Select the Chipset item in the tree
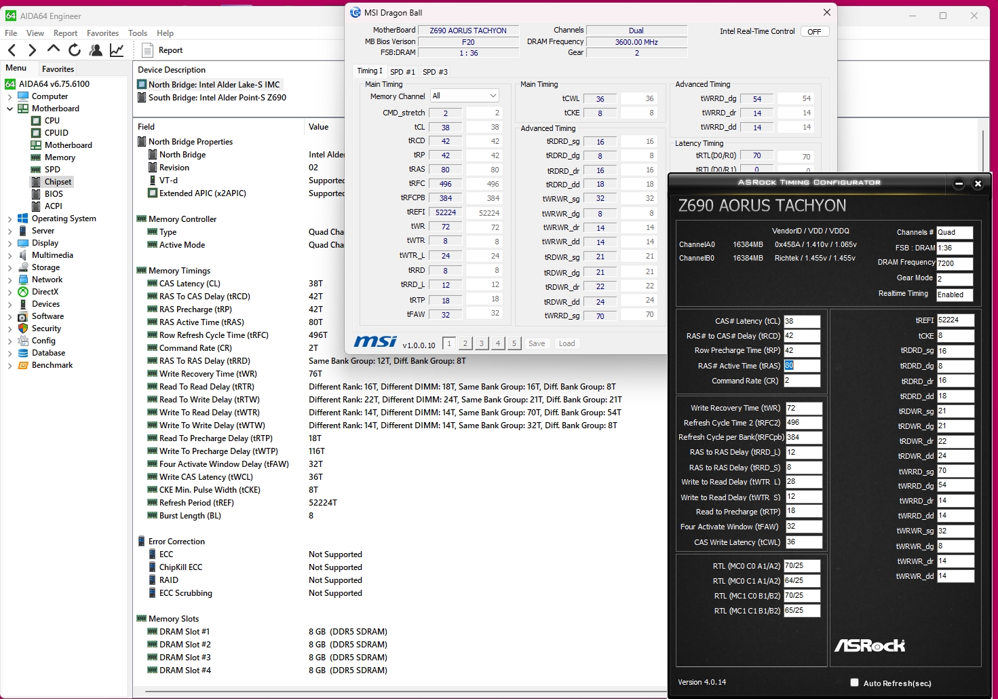Screen dimensions: 998x699 pyautogui.click(x=58, y=182)
